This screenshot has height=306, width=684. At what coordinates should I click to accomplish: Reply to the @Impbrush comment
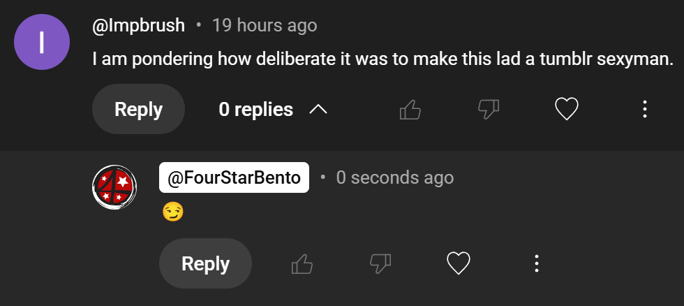click(138, 110)
